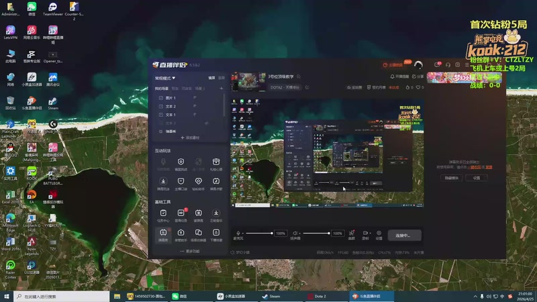537x302 pixels.
Task: Open the box-shaped tool in 互动玩法
Action: [x=216, y=164]
